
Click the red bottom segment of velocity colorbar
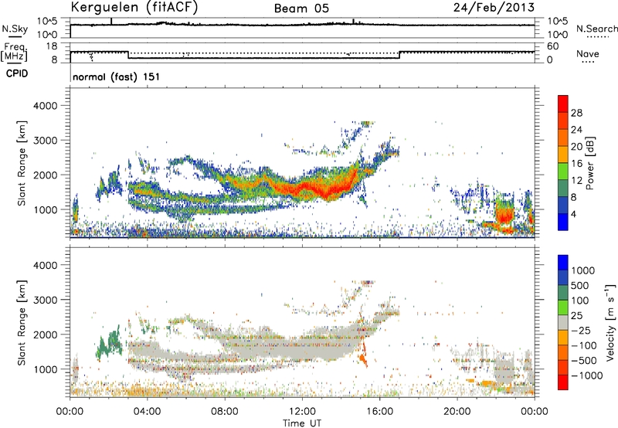563,382
